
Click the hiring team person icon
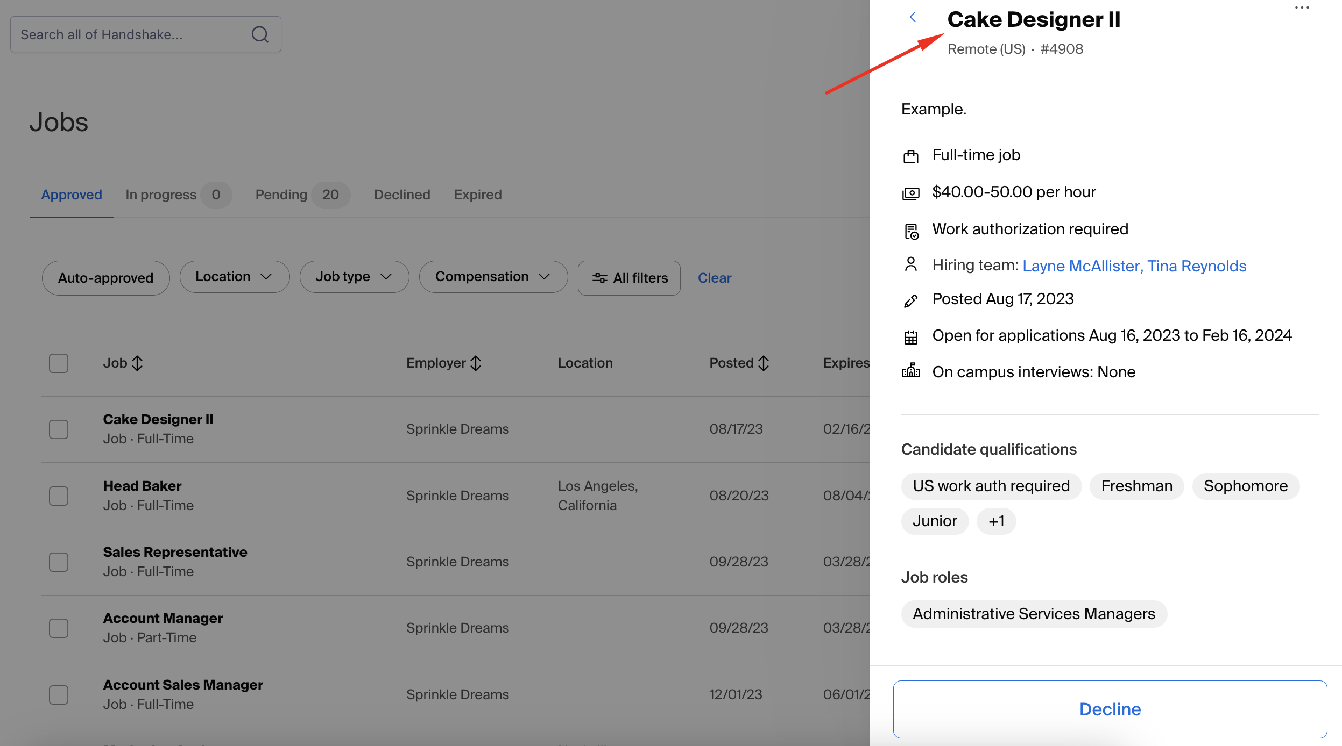point(910,264)
